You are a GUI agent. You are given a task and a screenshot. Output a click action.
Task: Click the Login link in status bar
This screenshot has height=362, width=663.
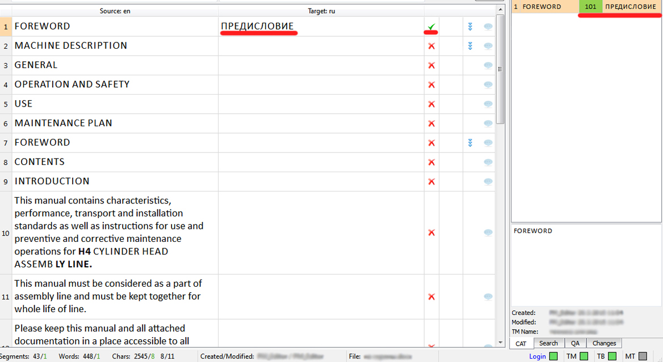click(x=537, y=356)
